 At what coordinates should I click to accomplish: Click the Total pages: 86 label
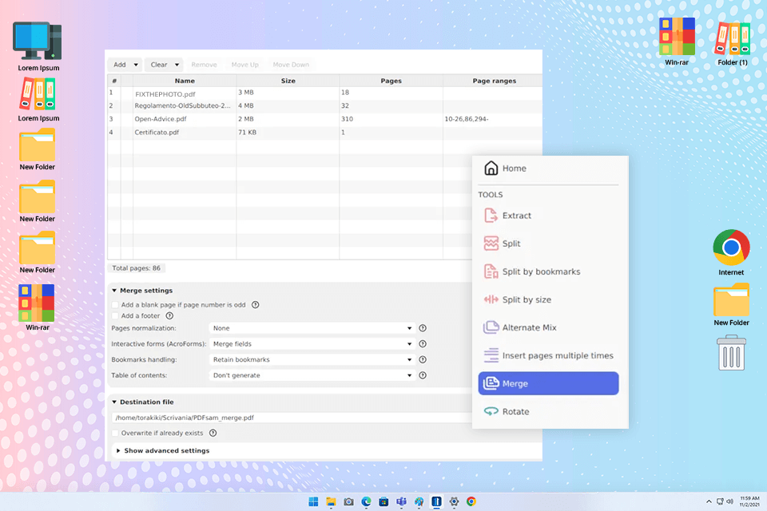pyautogui.click(x=136, y=268)
